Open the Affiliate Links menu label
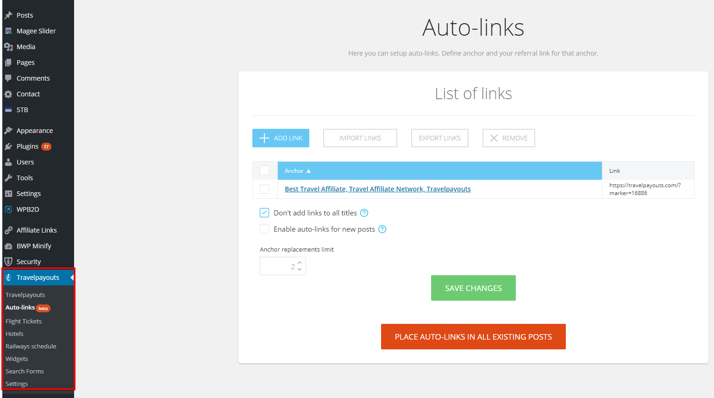The height and width of the screenshot is (398, 714). coord(37,230)
